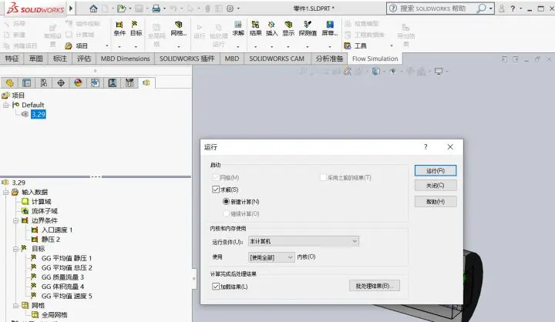Screen dimensions: 555x322
Task: Click the 关闭(C) Close button
Action: click(436, 186)
